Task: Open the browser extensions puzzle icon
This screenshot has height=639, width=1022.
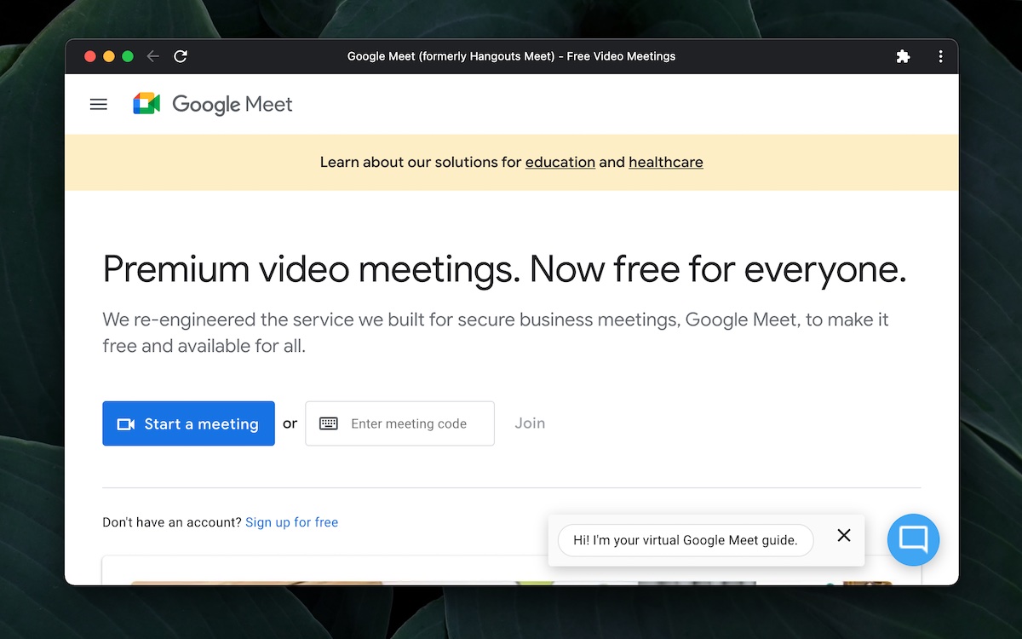Action: (903, 55)
